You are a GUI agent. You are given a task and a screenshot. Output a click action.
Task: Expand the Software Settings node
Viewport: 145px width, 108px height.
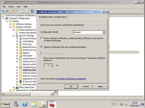click(10, 24)
